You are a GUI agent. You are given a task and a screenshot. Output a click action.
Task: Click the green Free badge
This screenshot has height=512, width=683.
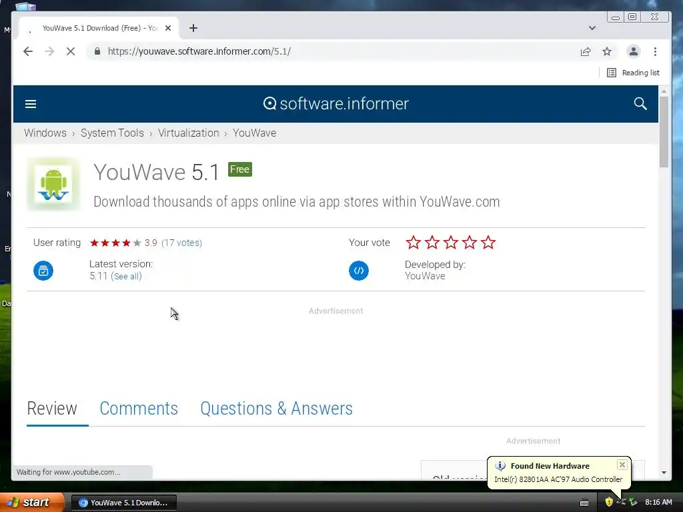pyautogui.click(x=239, y=169)
